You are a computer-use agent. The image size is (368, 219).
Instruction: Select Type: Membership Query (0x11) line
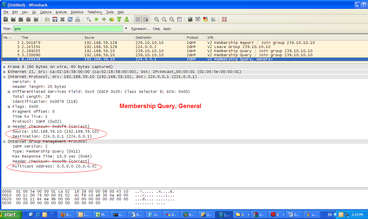pos(46,151)
